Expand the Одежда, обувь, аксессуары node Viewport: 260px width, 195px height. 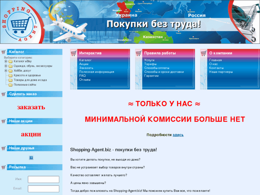6,66
